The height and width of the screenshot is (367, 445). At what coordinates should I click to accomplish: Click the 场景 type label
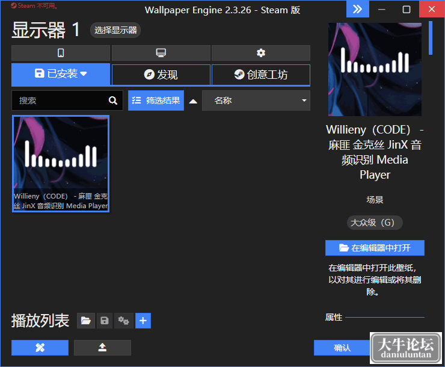(375, 200)
